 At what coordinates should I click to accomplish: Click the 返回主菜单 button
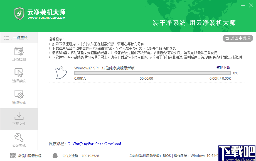[238, 38]
